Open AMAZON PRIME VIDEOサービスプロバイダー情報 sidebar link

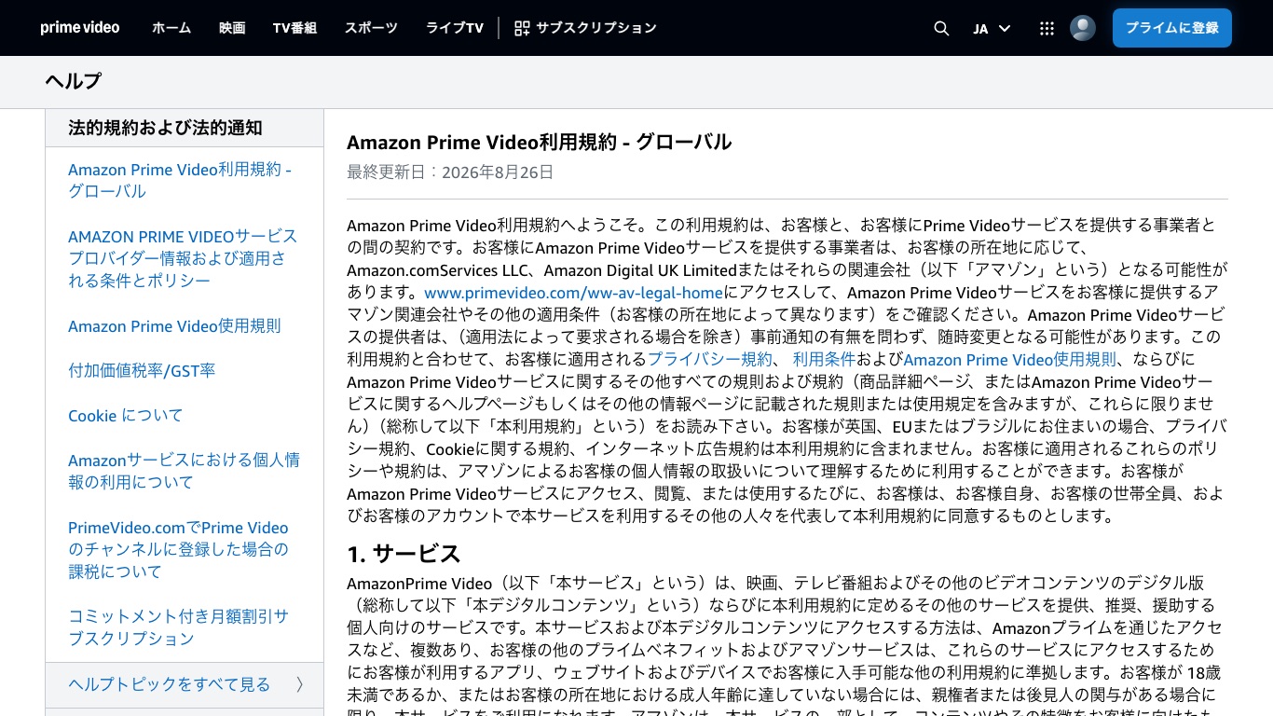click(x=183, y=259)
